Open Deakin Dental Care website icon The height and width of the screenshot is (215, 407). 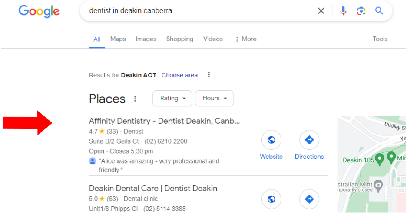pyautogui.click(x=271, y=199)
